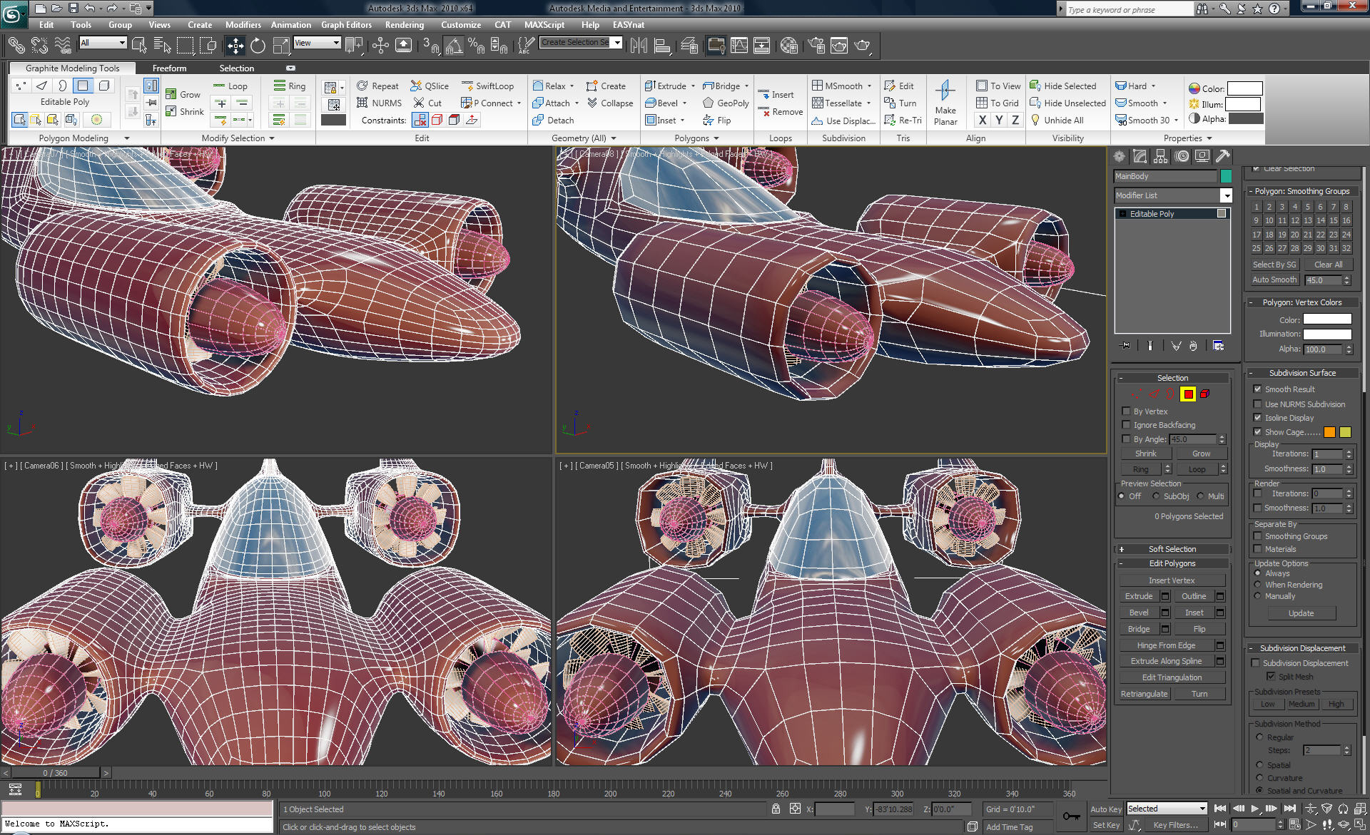Click the SwiftLoop tool
Screen dimensions: 1370x835
click(488, 86)
